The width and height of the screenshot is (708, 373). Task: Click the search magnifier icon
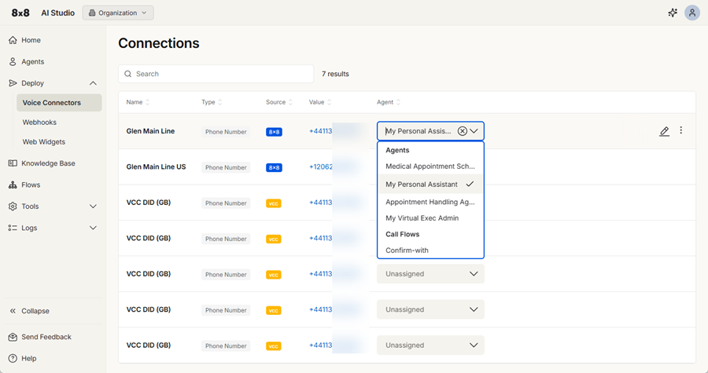128,74
